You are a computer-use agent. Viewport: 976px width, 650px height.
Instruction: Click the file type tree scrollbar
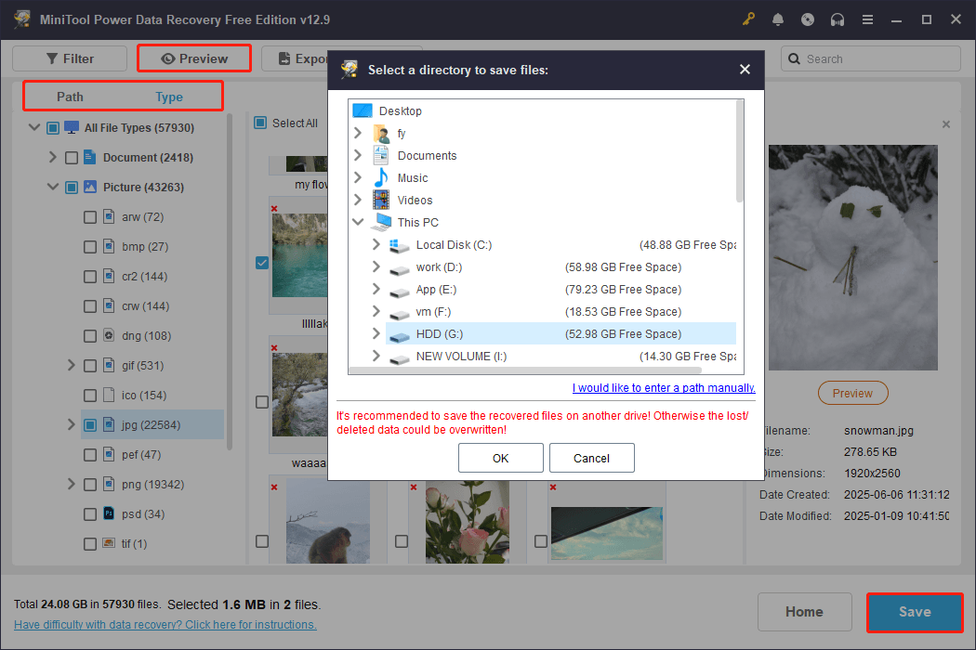point(229,281)
